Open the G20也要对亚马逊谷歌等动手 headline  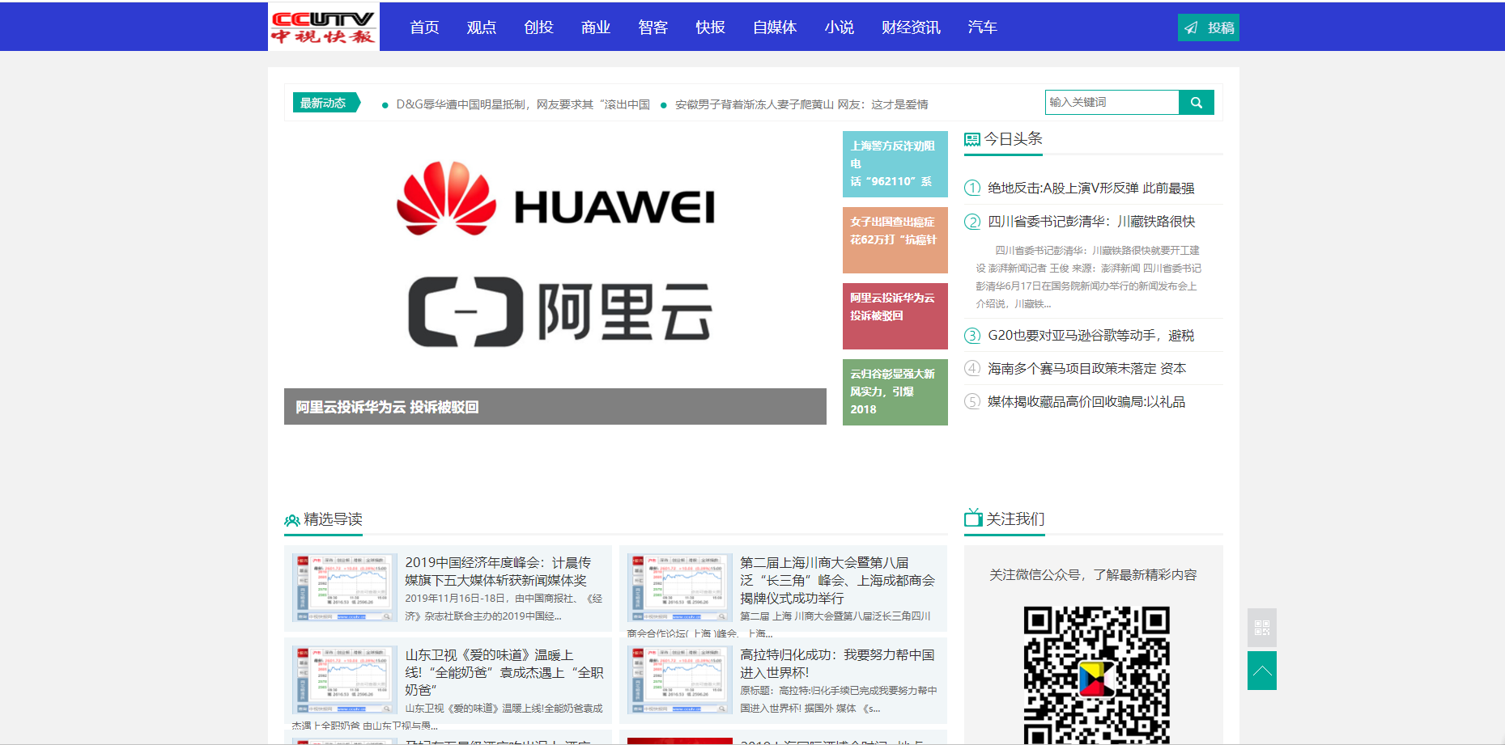point(1090,336)
